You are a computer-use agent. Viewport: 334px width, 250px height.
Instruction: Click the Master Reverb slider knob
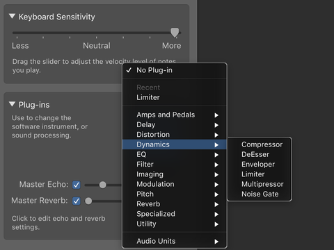click(x=88, y=201)
